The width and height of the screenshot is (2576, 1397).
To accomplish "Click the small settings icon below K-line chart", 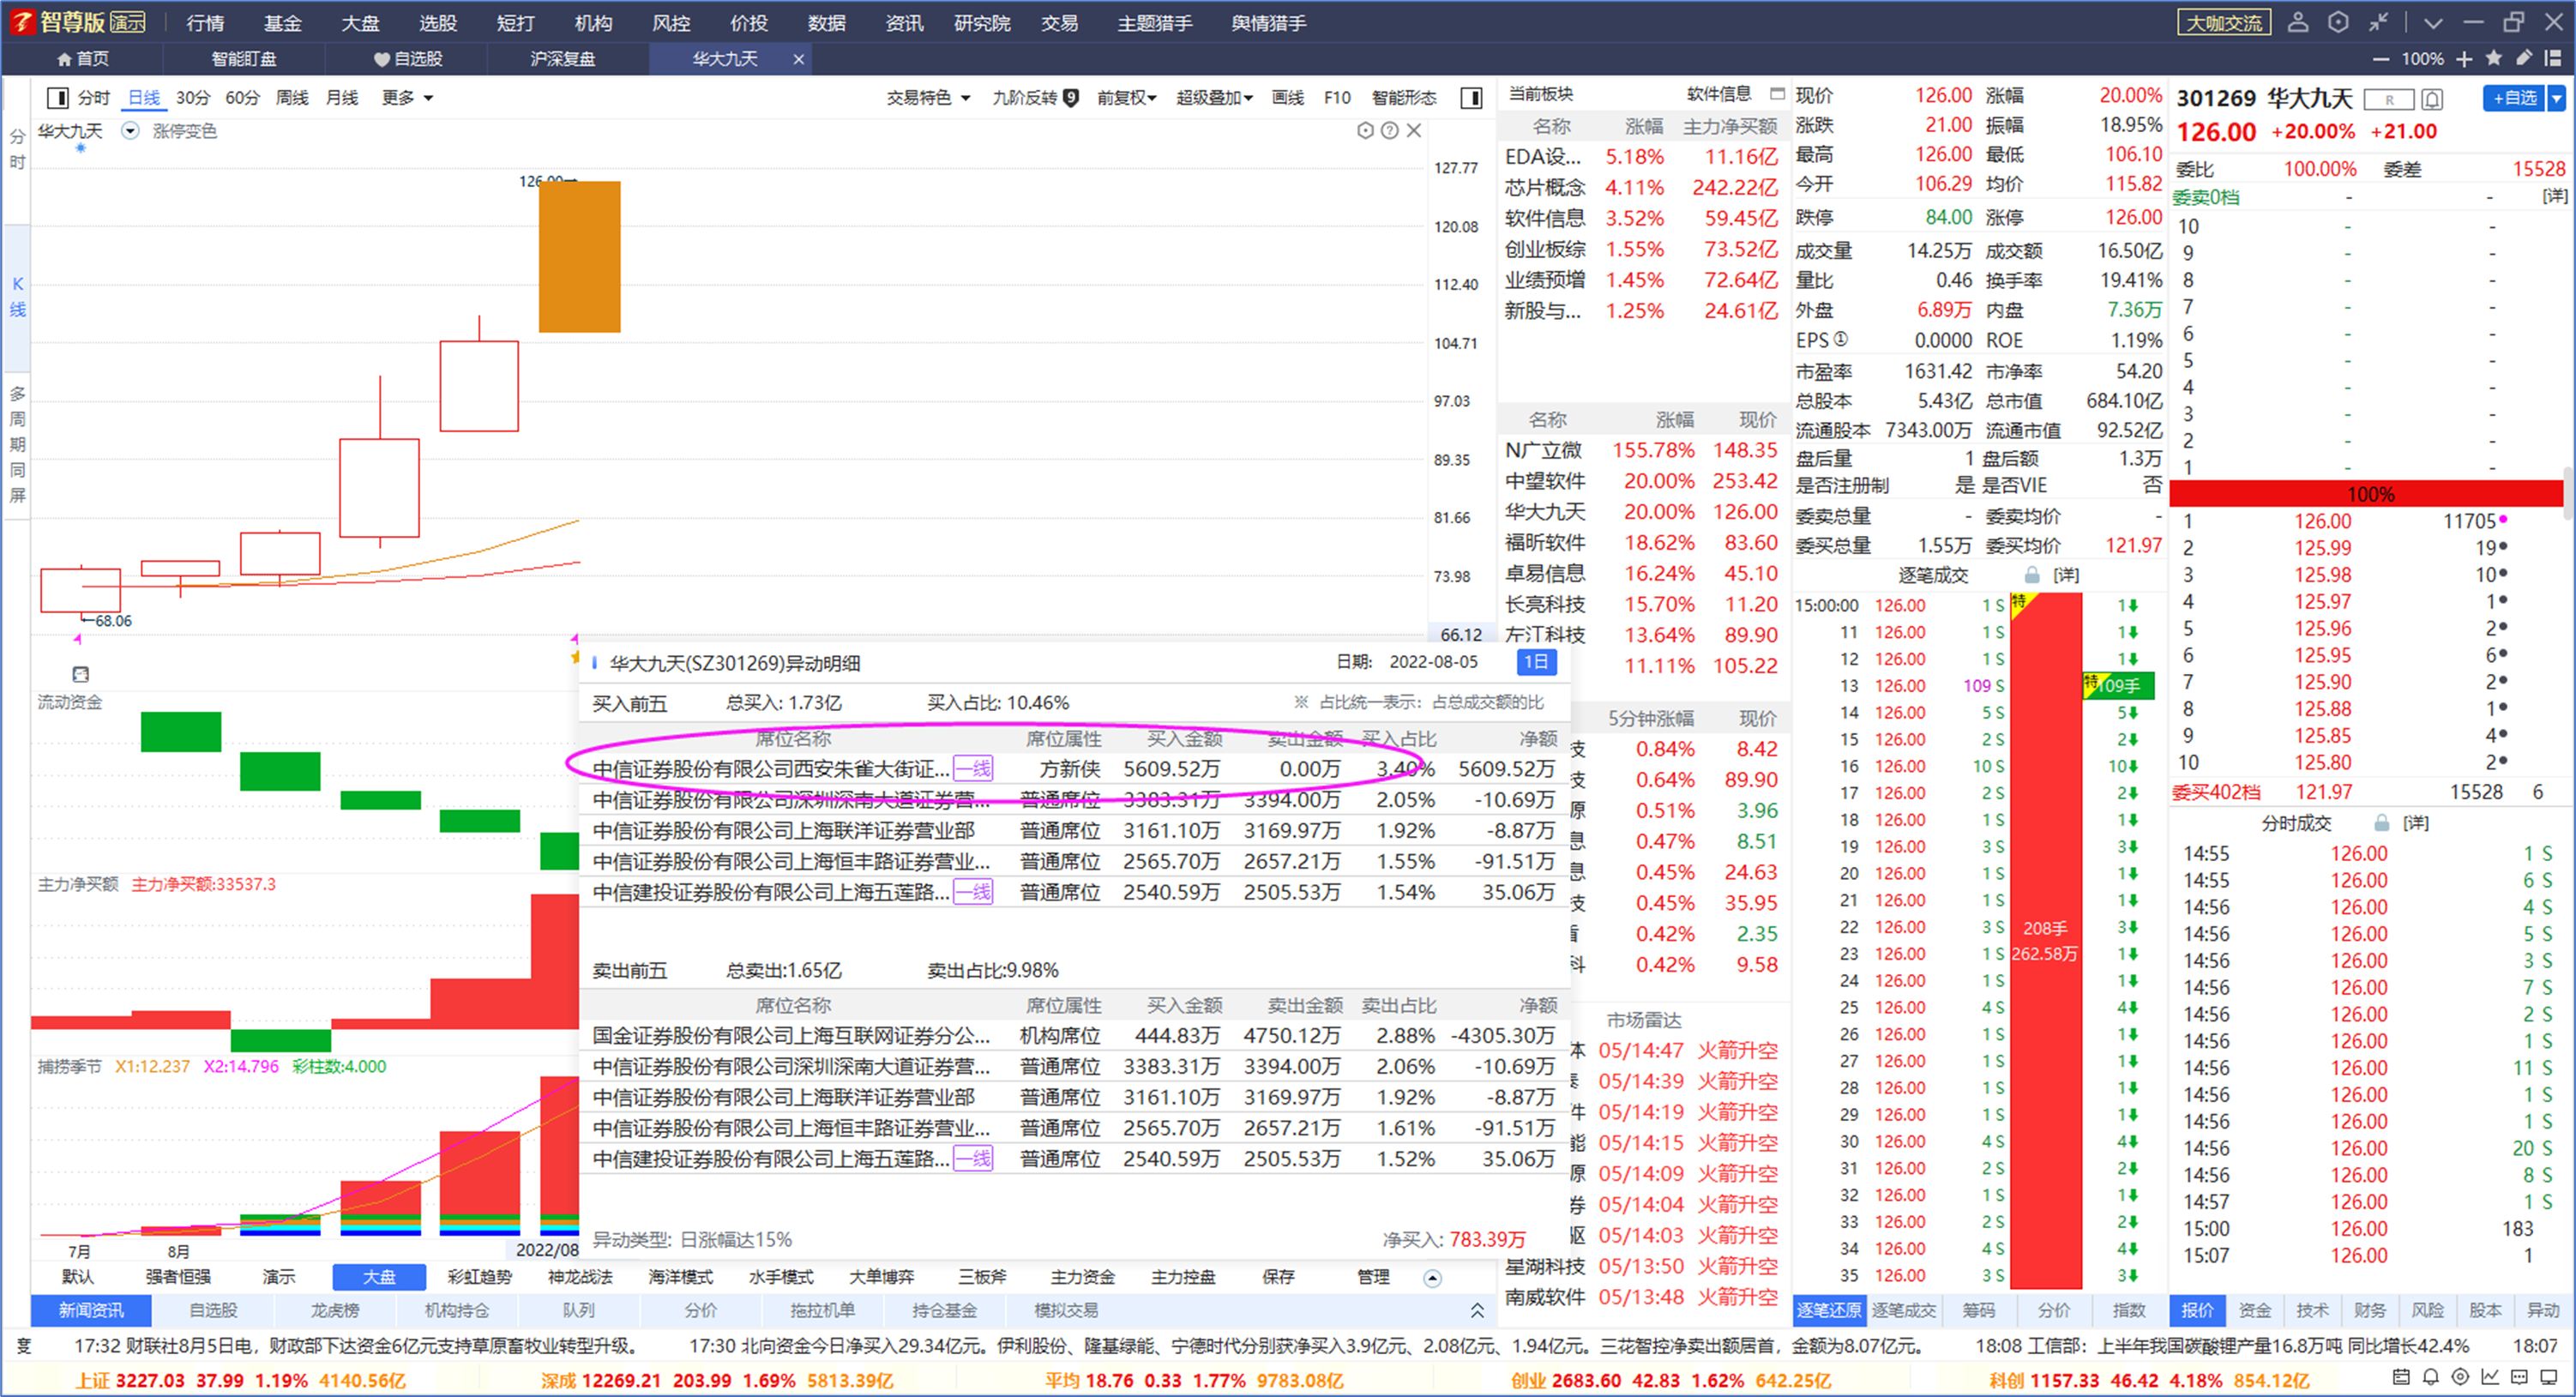I will pos(81,674).
